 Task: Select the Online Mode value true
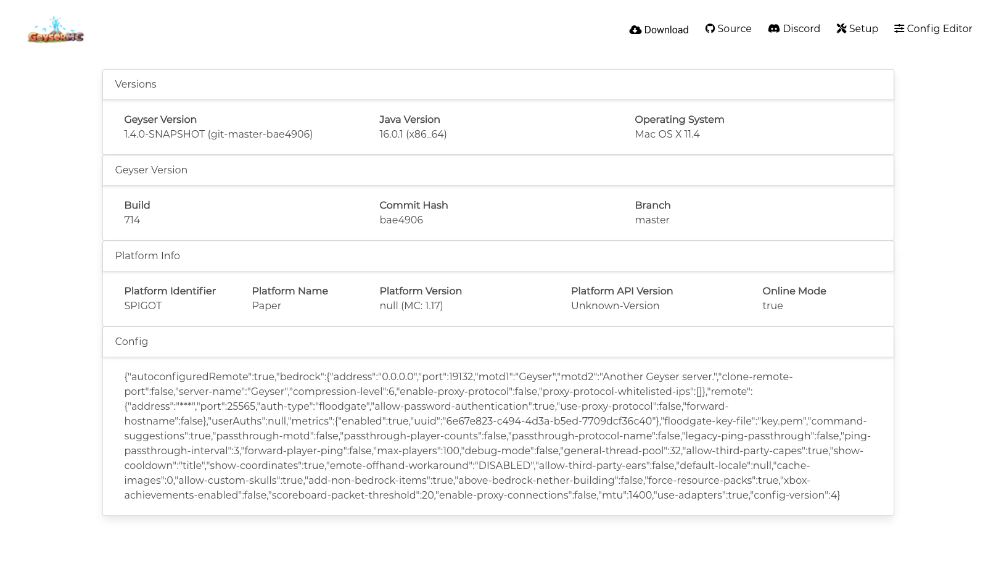click(x=773, y=306)
